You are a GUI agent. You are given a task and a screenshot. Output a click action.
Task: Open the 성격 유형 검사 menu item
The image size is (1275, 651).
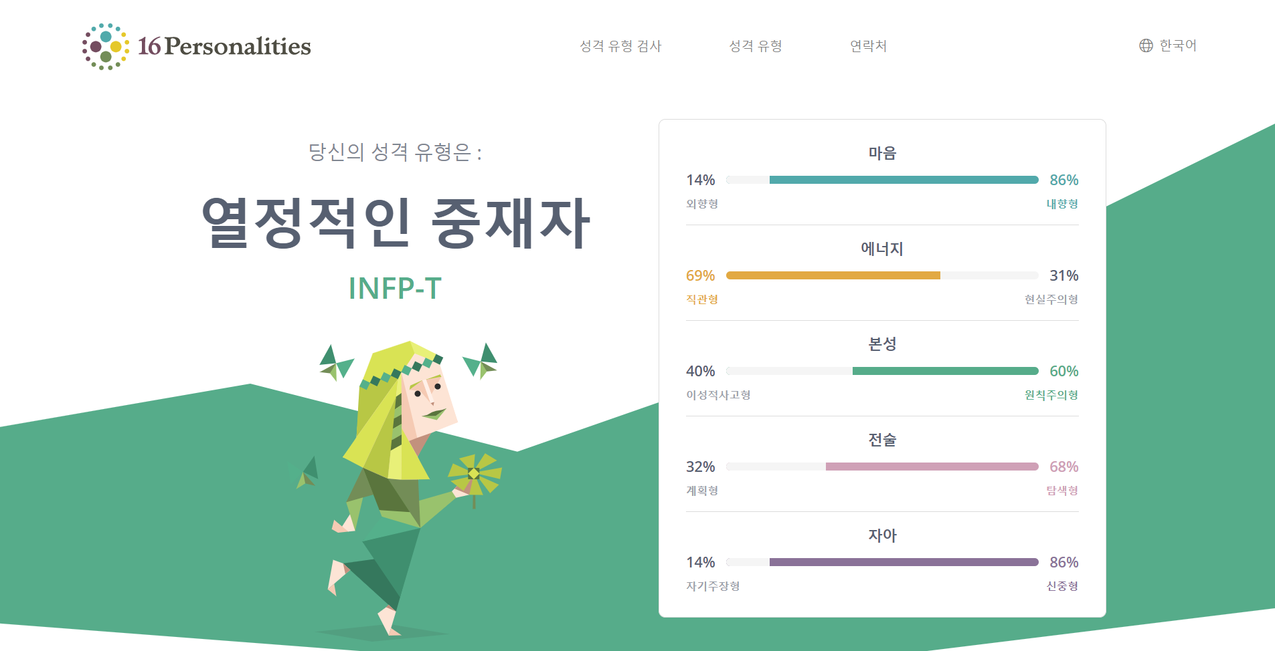tap(620, 46)
